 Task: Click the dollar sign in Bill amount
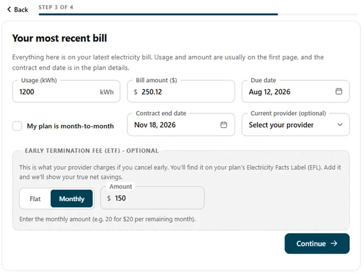(x=135, y=92)
